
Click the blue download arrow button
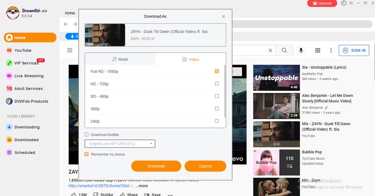[72, 36]
